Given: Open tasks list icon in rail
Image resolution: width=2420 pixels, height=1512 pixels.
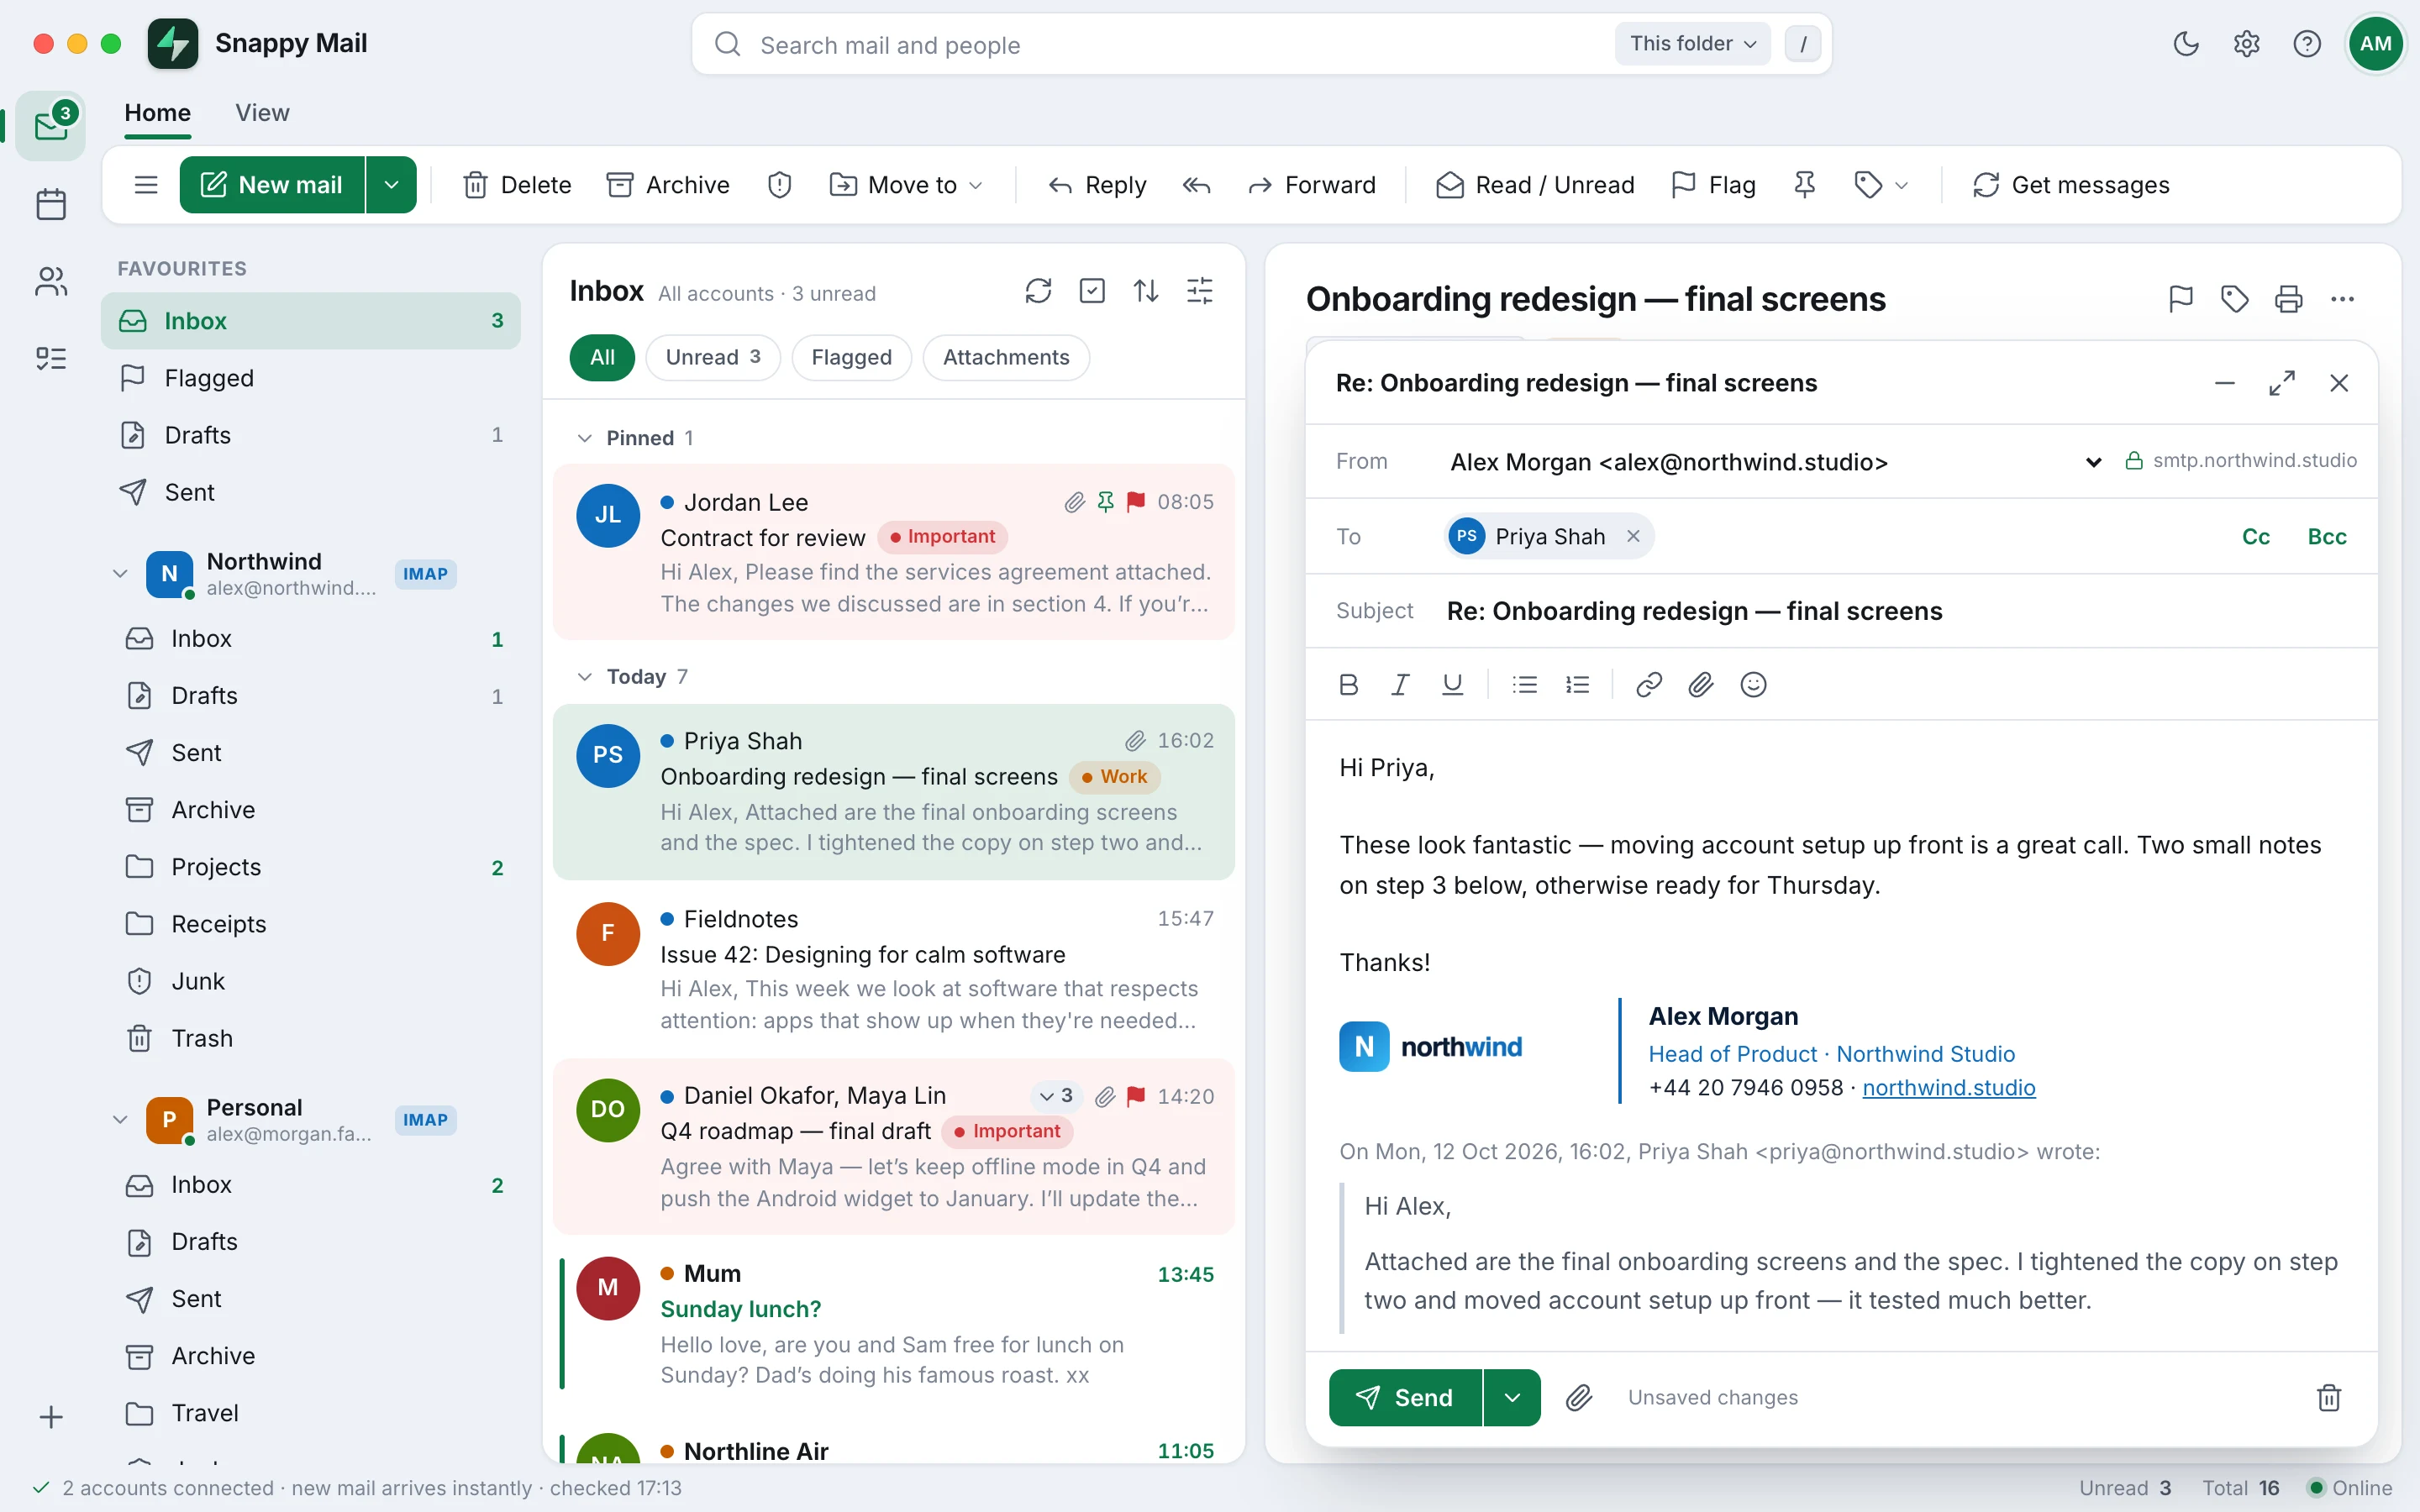Looking at the screenshot, I should 51,358.
